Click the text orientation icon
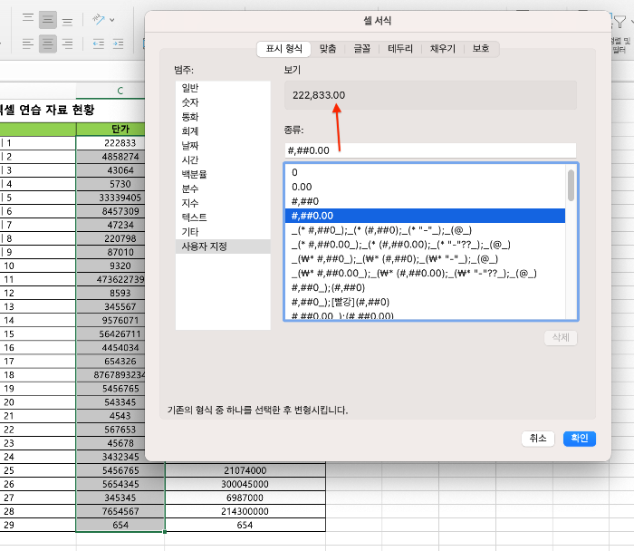Image resolution: width=634 pixels, height=551 pixels. tap(98, 19)
